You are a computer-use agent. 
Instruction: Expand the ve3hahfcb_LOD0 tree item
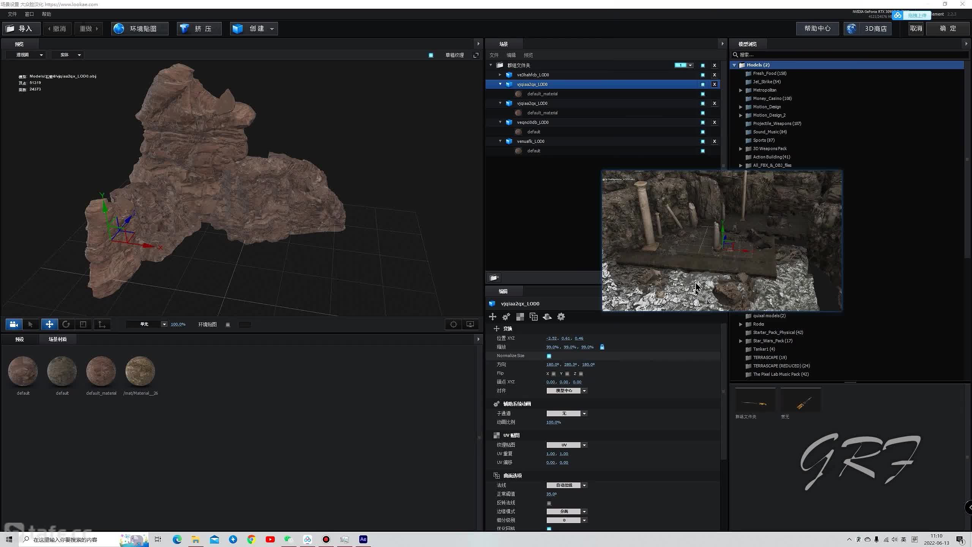(x=500, y=75)
